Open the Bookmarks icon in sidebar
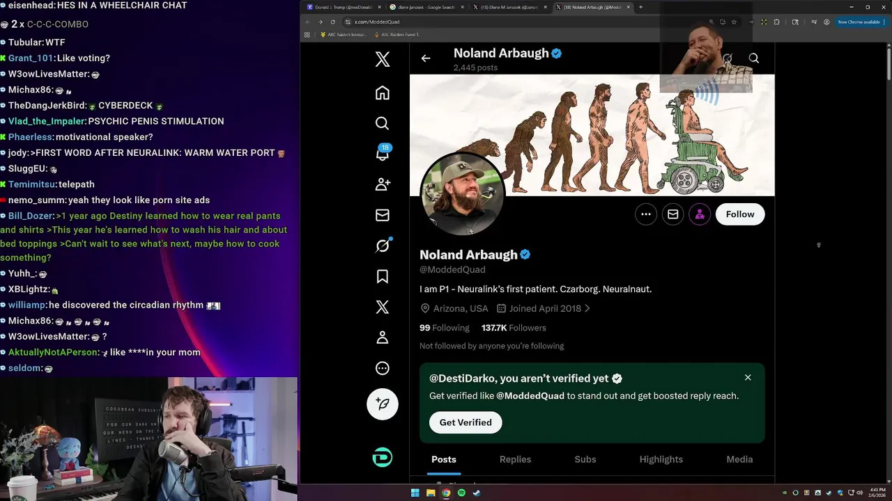 383,276
